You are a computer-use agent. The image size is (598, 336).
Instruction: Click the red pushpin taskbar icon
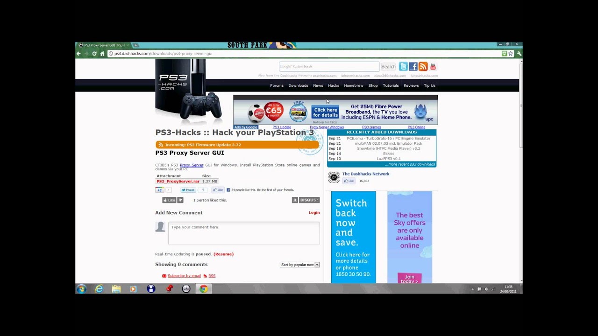[169, 289]
